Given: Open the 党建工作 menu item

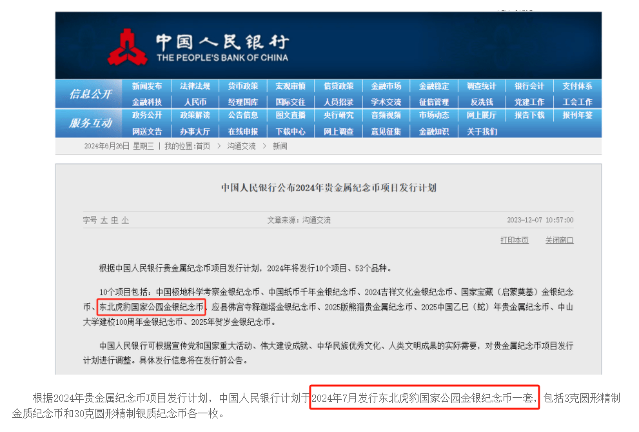Looking at the screenshot, I should (529, 102).
